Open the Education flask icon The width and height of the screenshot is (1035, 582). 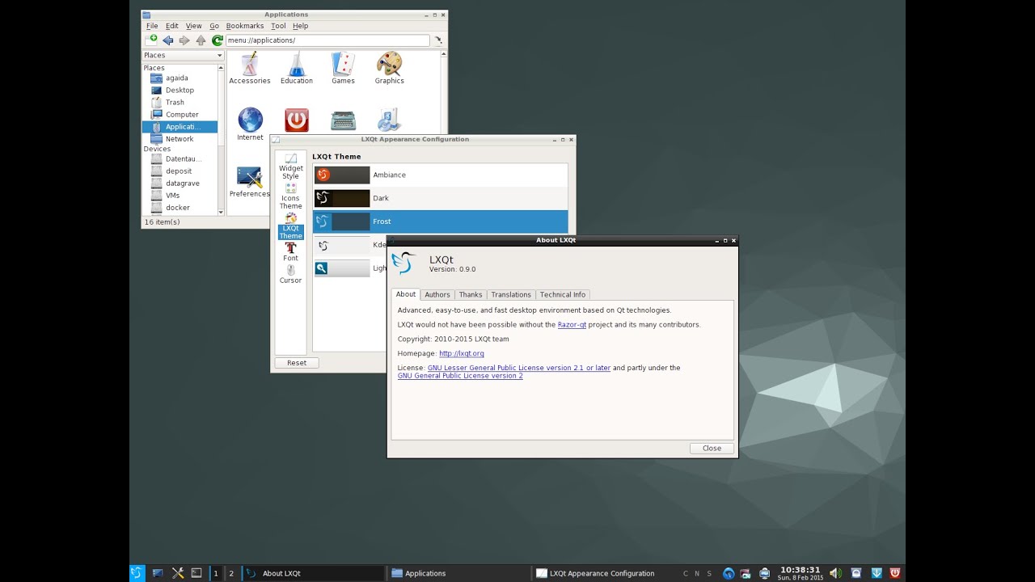(x=297, y=69)
